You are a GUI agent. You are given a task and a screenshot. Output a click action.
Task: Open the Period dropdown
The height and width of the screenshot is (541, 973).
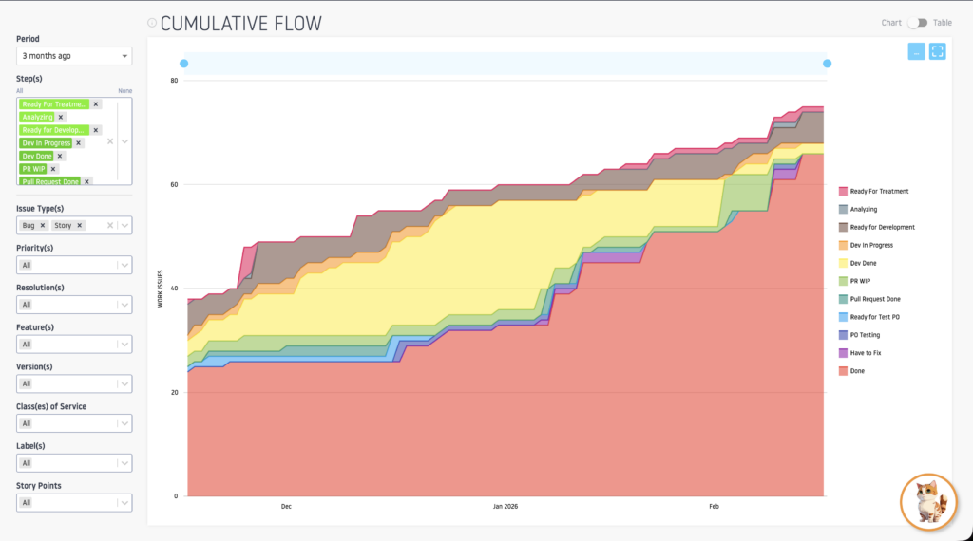click(x=74, y=56)
